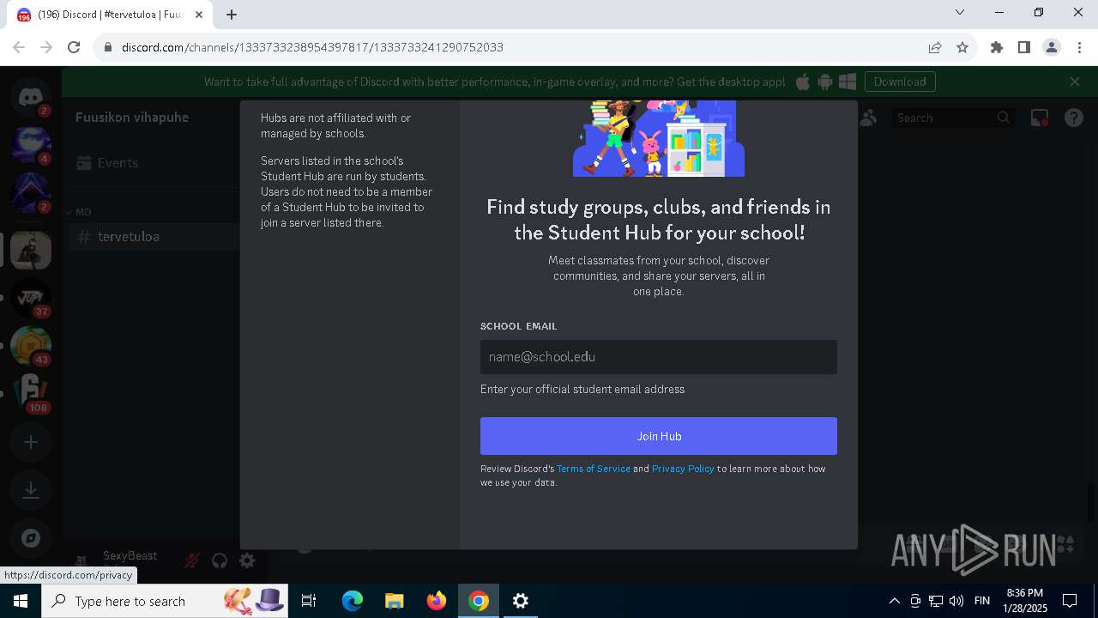
Task: Open the server icon with 4 badge
Action: click(x=31, y=145)
